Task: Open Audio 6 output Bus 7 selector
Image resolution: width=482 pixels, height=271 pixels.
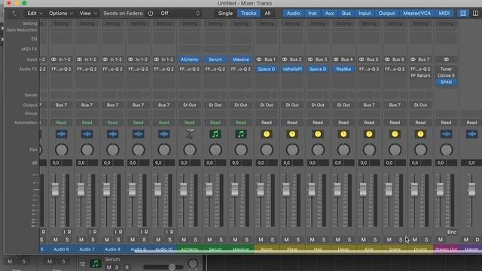Action: pos(61,105)
